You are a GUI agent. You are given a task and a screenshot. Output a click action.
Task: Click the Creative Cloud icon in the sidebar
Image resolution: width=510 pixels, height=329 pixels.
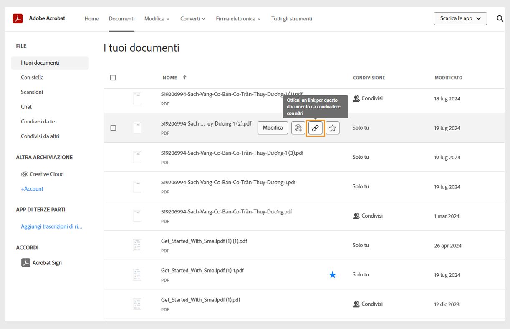click(x=25, y=174)
